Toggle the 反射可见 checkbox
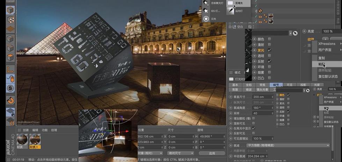The image size is (342, 162). [254, 133]
